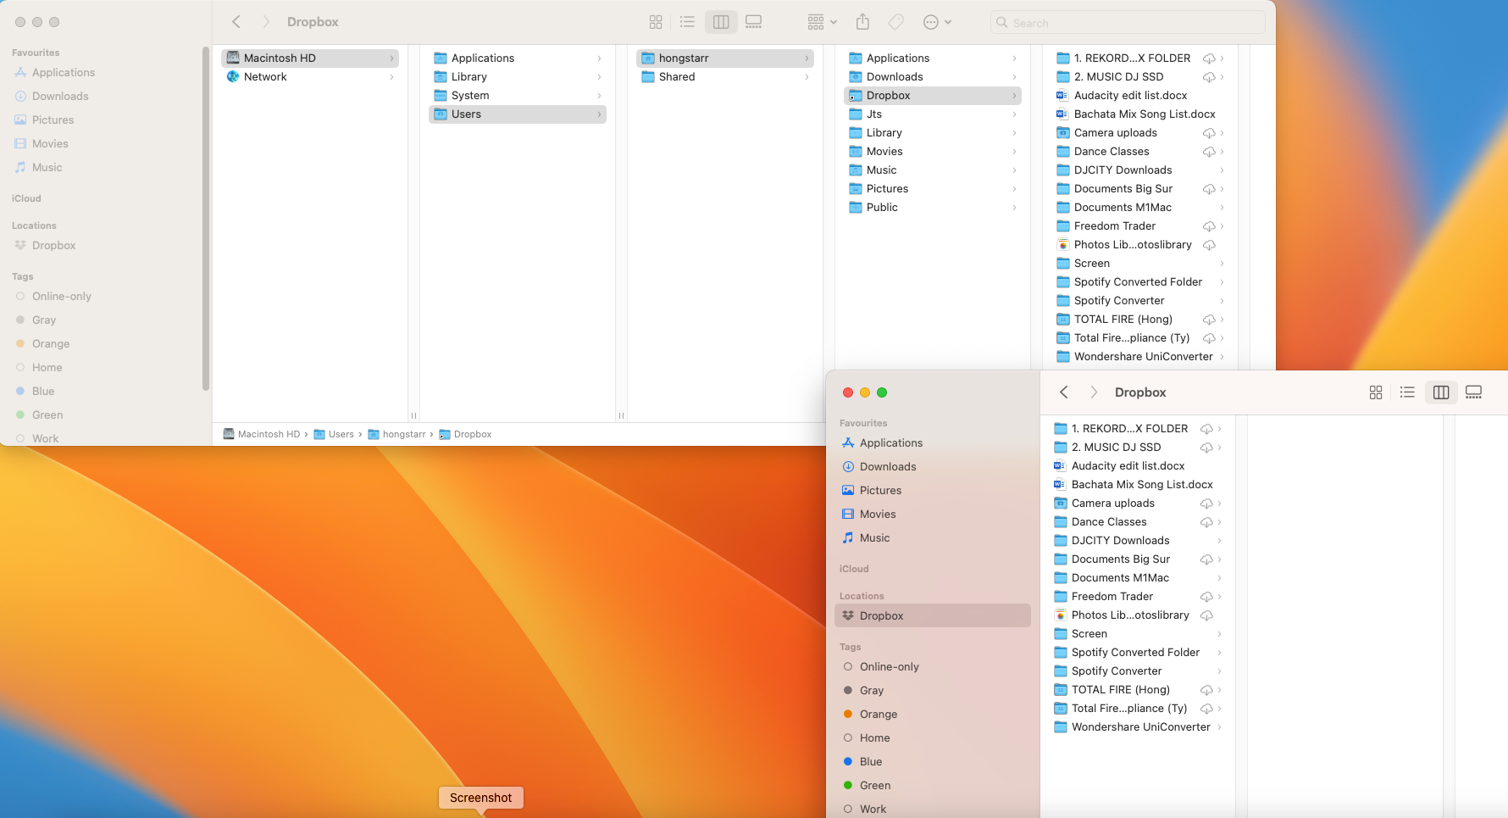Select gallery view in front Dropbox window

coord(1473,392)
